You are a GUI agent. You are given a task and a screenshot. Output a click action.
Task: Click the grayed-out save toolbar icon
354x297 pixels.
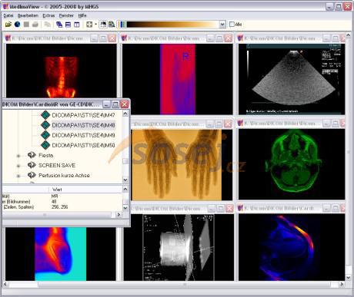click(26, 25)
